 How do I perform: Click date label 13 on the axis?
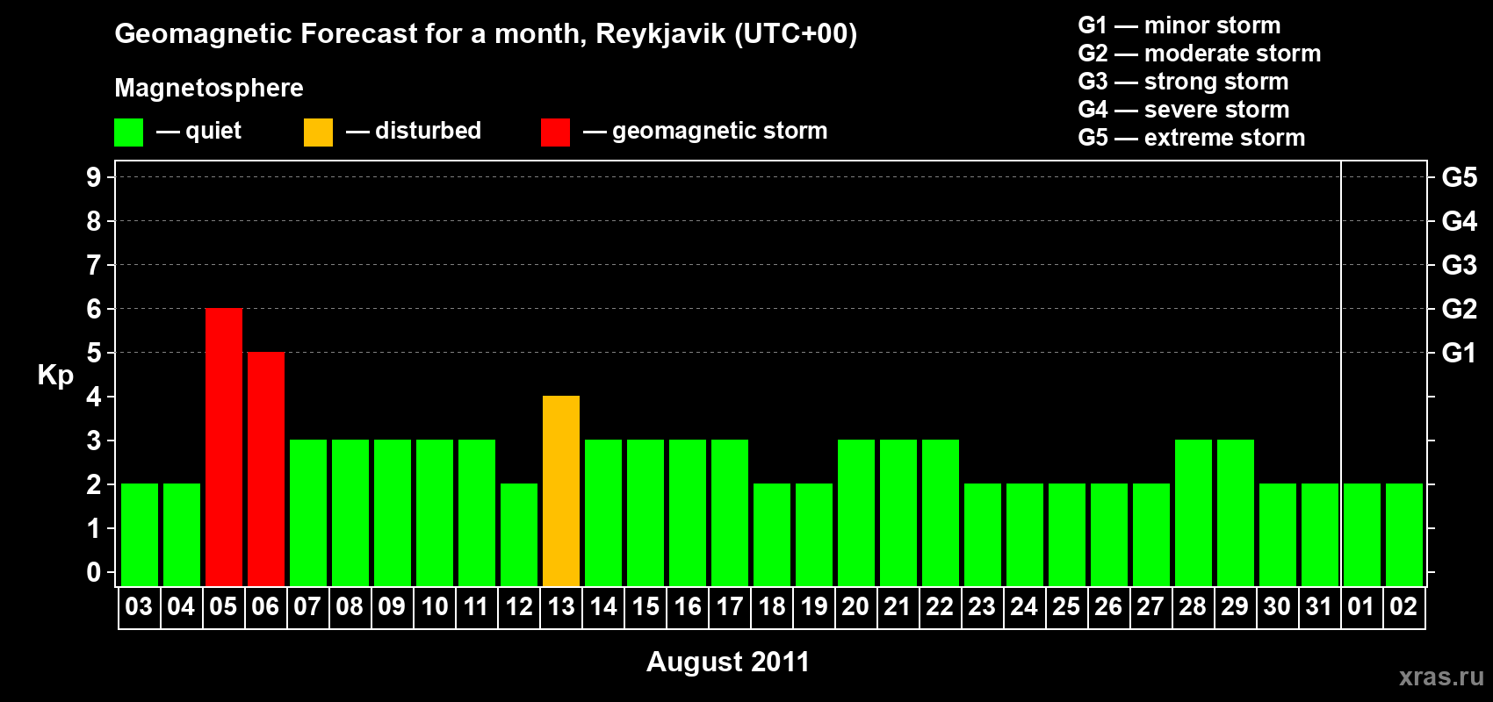560,606
